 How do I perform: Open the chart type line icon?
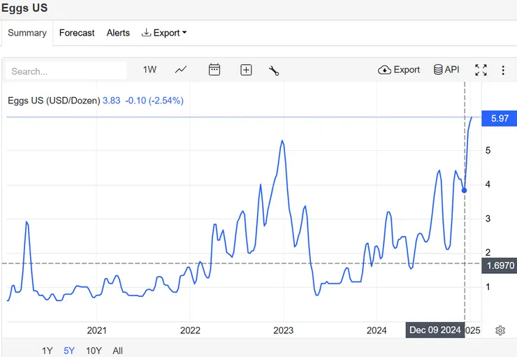coord(181,70)
